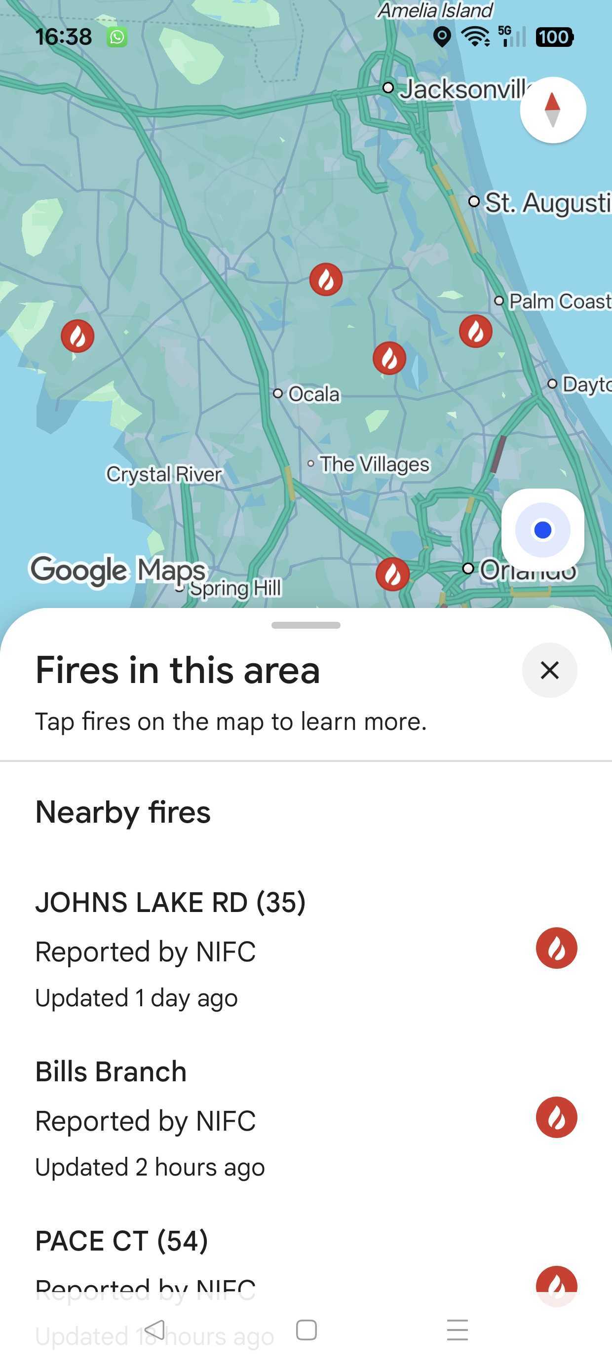Tap the fire icon beside JOHNS LAKE RD

pos(556,948)
